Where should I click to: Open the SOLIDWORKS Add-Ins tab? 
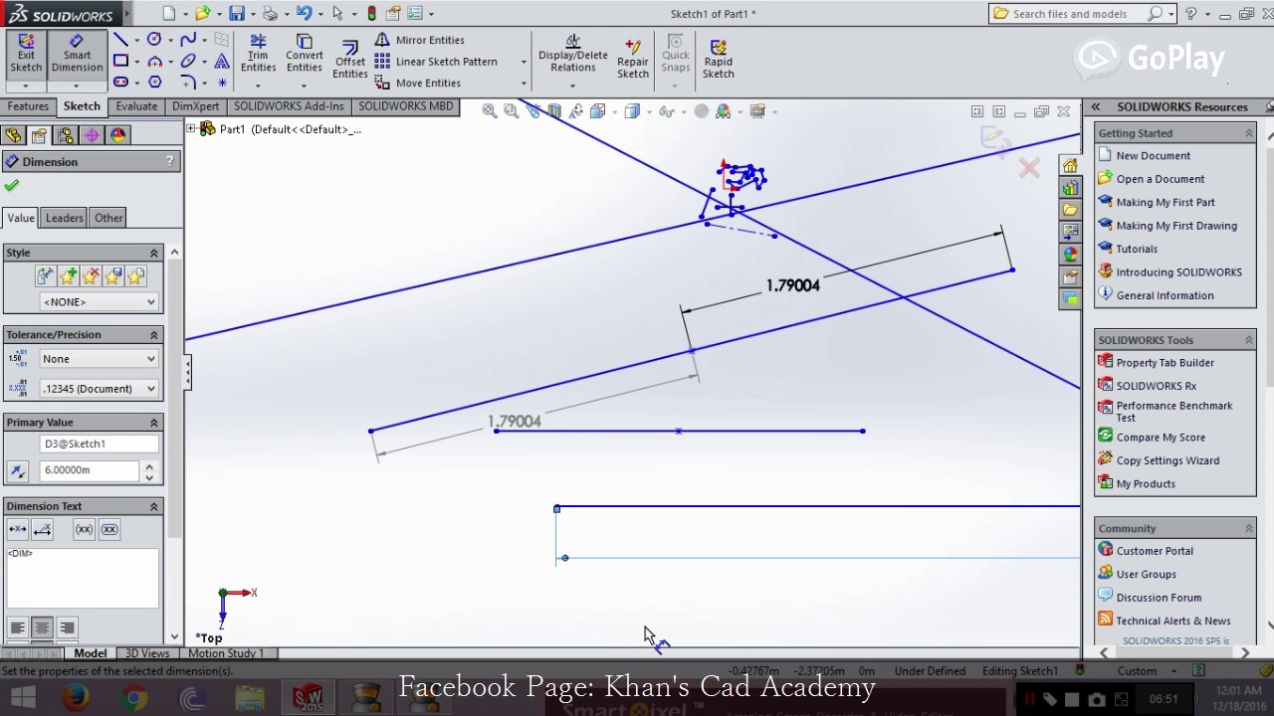(289, 106)
